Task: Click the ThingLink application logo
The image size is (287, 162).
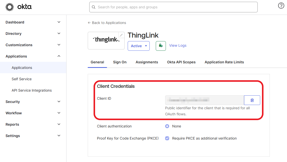Action: [106, 41]
